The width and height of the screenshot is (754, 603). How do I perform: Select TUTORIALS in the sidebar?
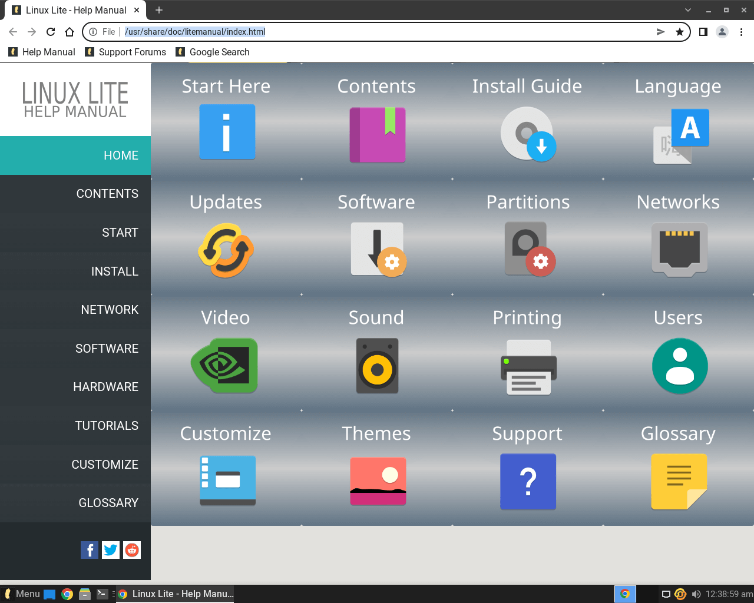107,425
